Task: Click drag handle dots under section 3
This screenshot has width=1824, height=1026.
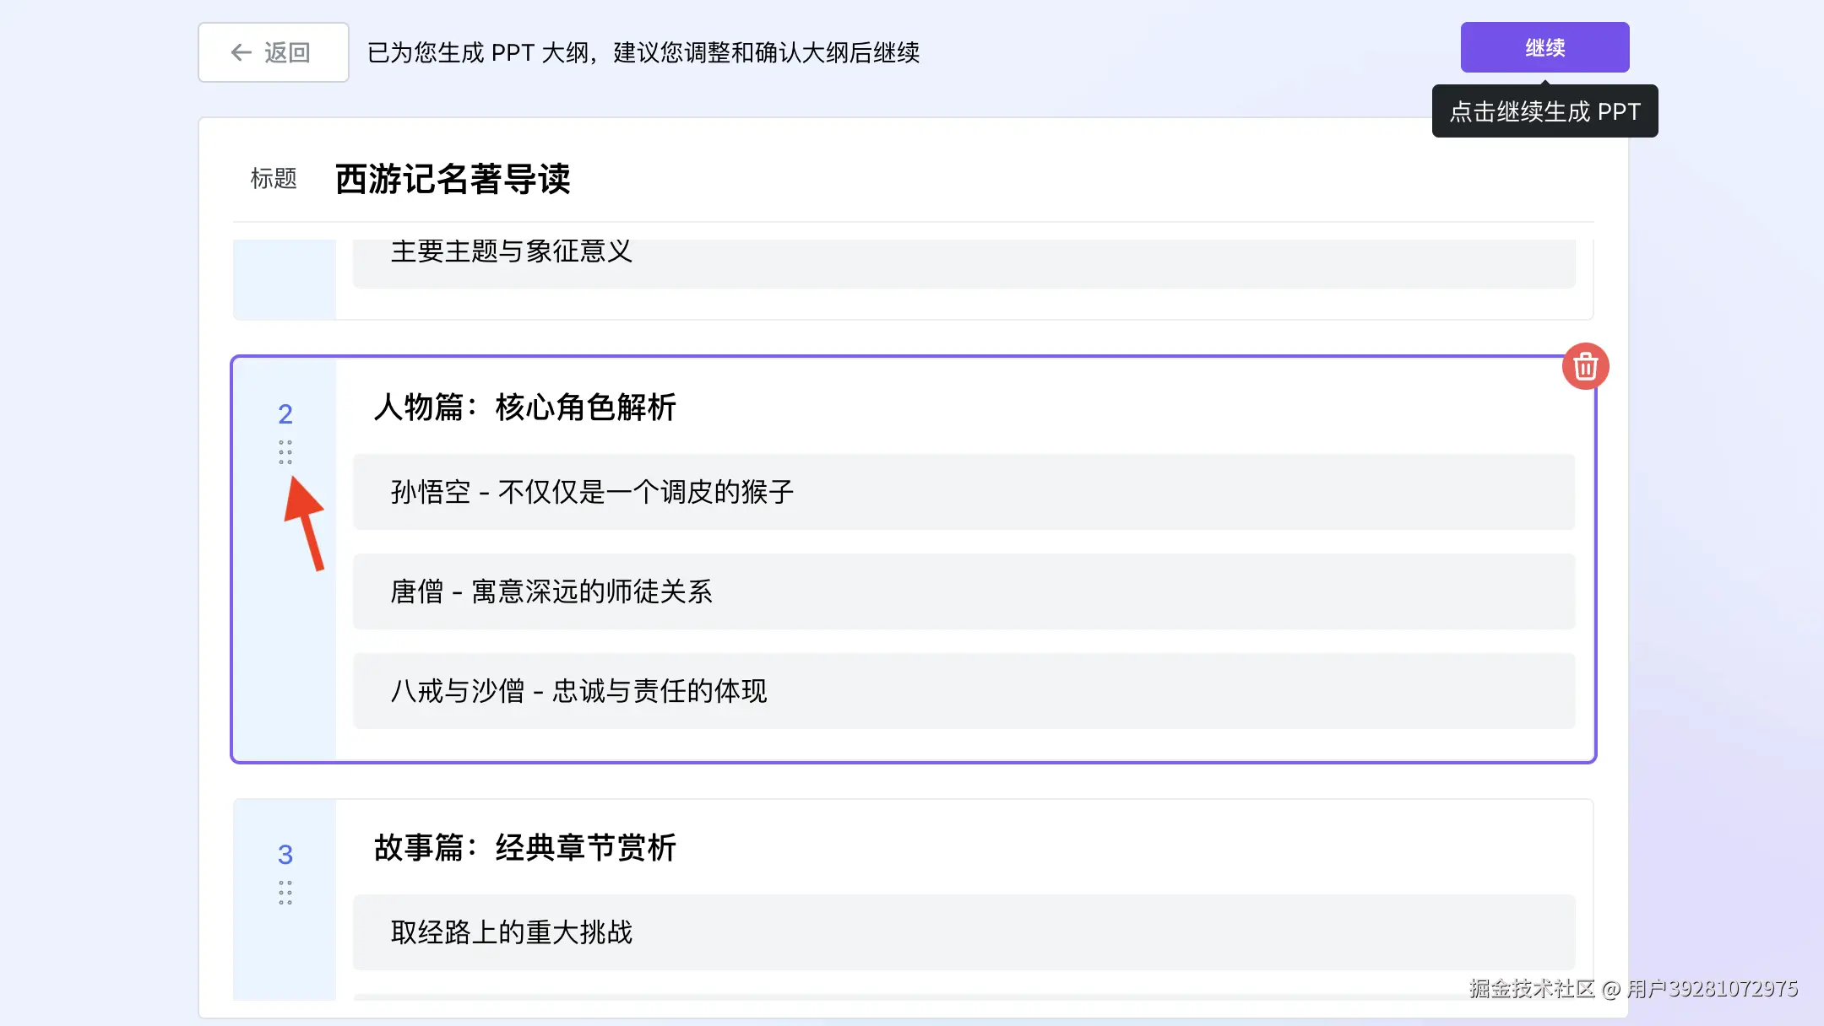Action: tap(285, 893)
